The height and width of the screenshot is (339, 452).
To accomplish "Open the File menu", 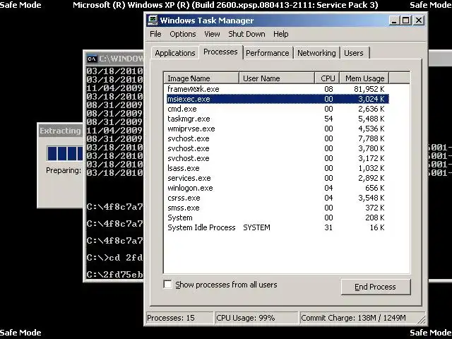I will click(x=155, y=34).
